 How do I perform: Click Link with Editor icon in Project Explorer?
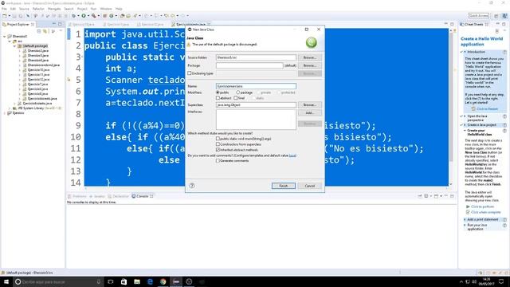pyautogui.click(x=45, y=31)
